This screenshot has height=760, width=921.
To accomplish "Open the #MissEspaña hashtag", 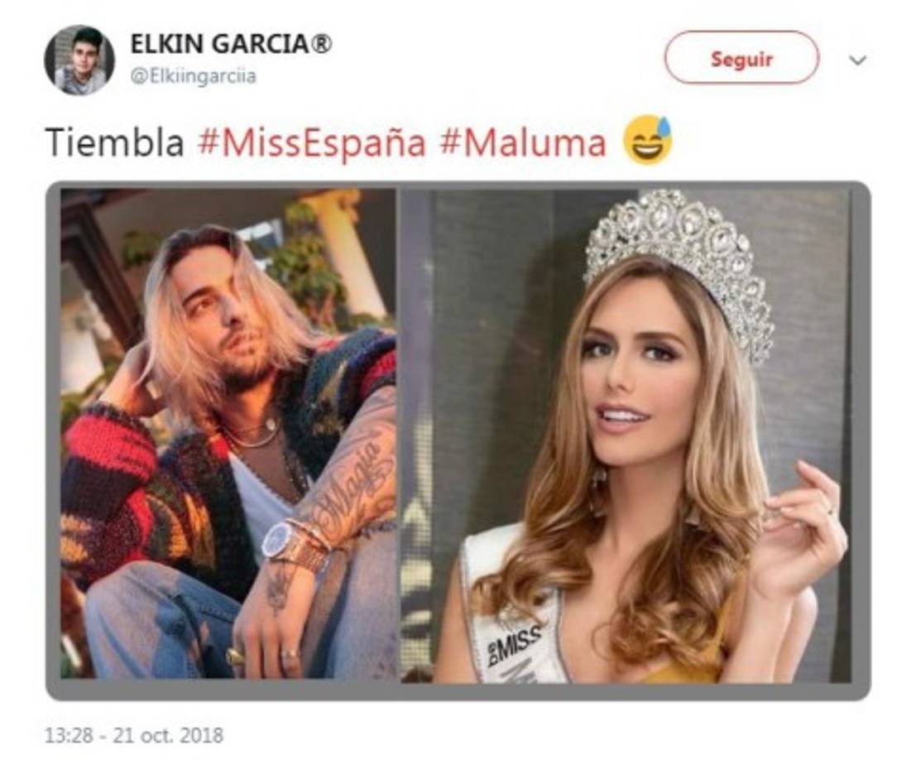I will point(313,143).
